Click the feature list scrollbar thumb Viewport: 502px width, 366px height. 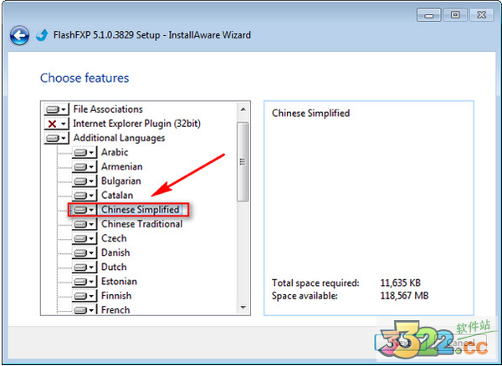coord(243,162)
